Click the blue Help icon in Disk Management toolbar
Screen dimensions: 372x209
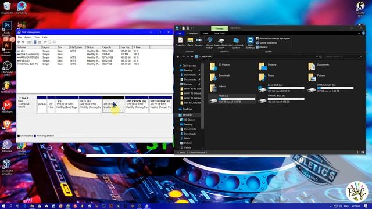coord(35,42)
